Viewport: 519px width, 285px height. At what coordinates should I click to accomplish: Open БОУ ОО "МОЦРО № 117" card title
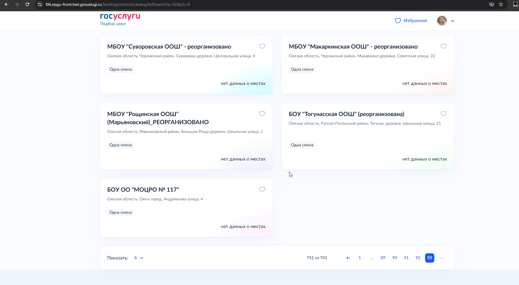point(143,190)
